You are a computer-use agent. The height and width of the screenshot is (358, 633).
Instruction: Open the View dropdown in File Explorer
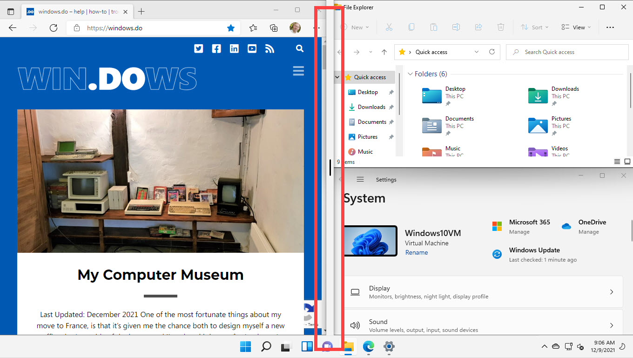[x=576, y=27]
